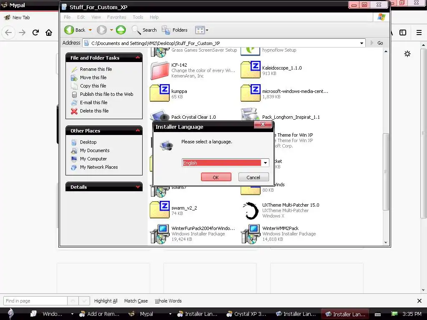Open the Help menu in Explorer
Viewport: 427px width, 320px height.
click(154, 17)
